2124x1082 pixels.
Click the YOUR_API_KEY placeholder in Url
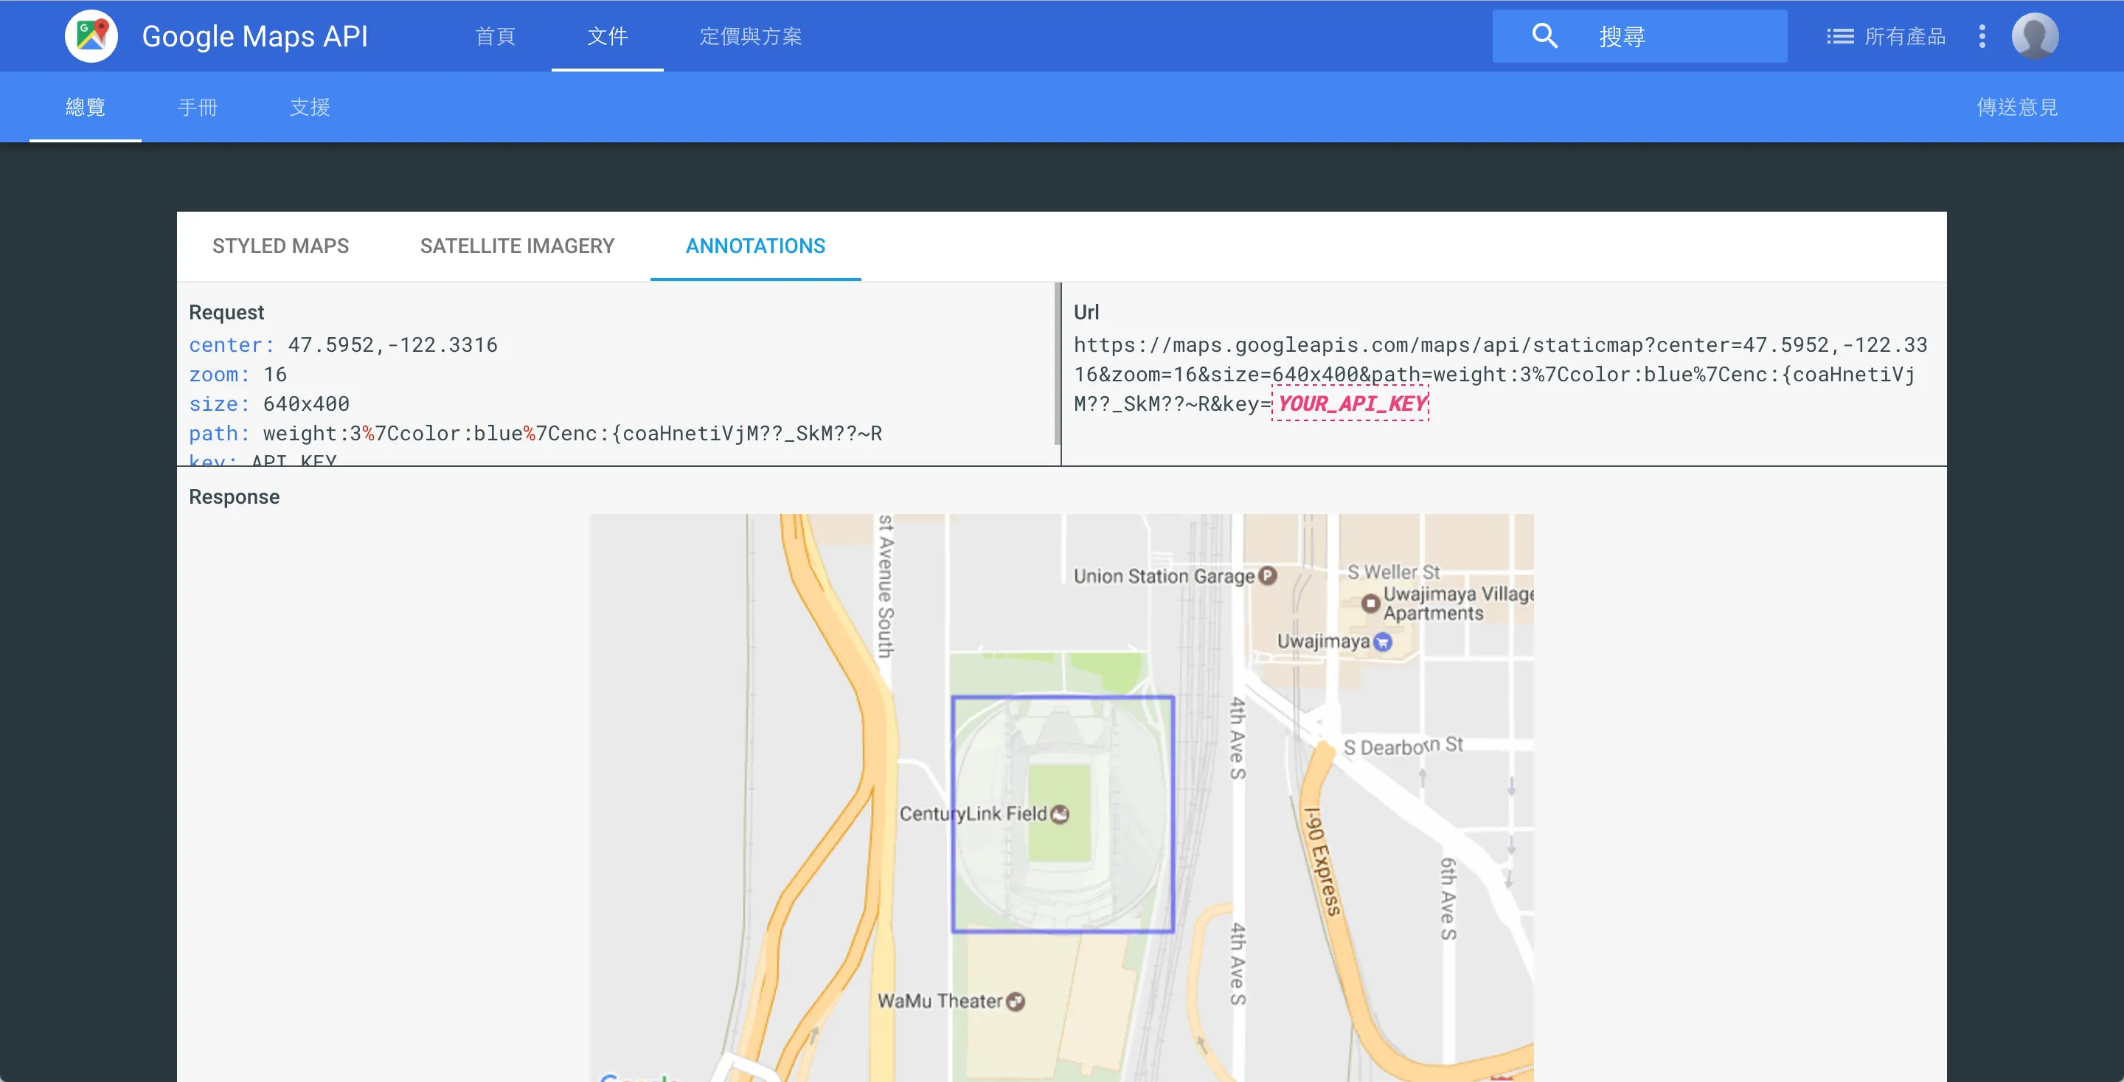(1350, 404)
